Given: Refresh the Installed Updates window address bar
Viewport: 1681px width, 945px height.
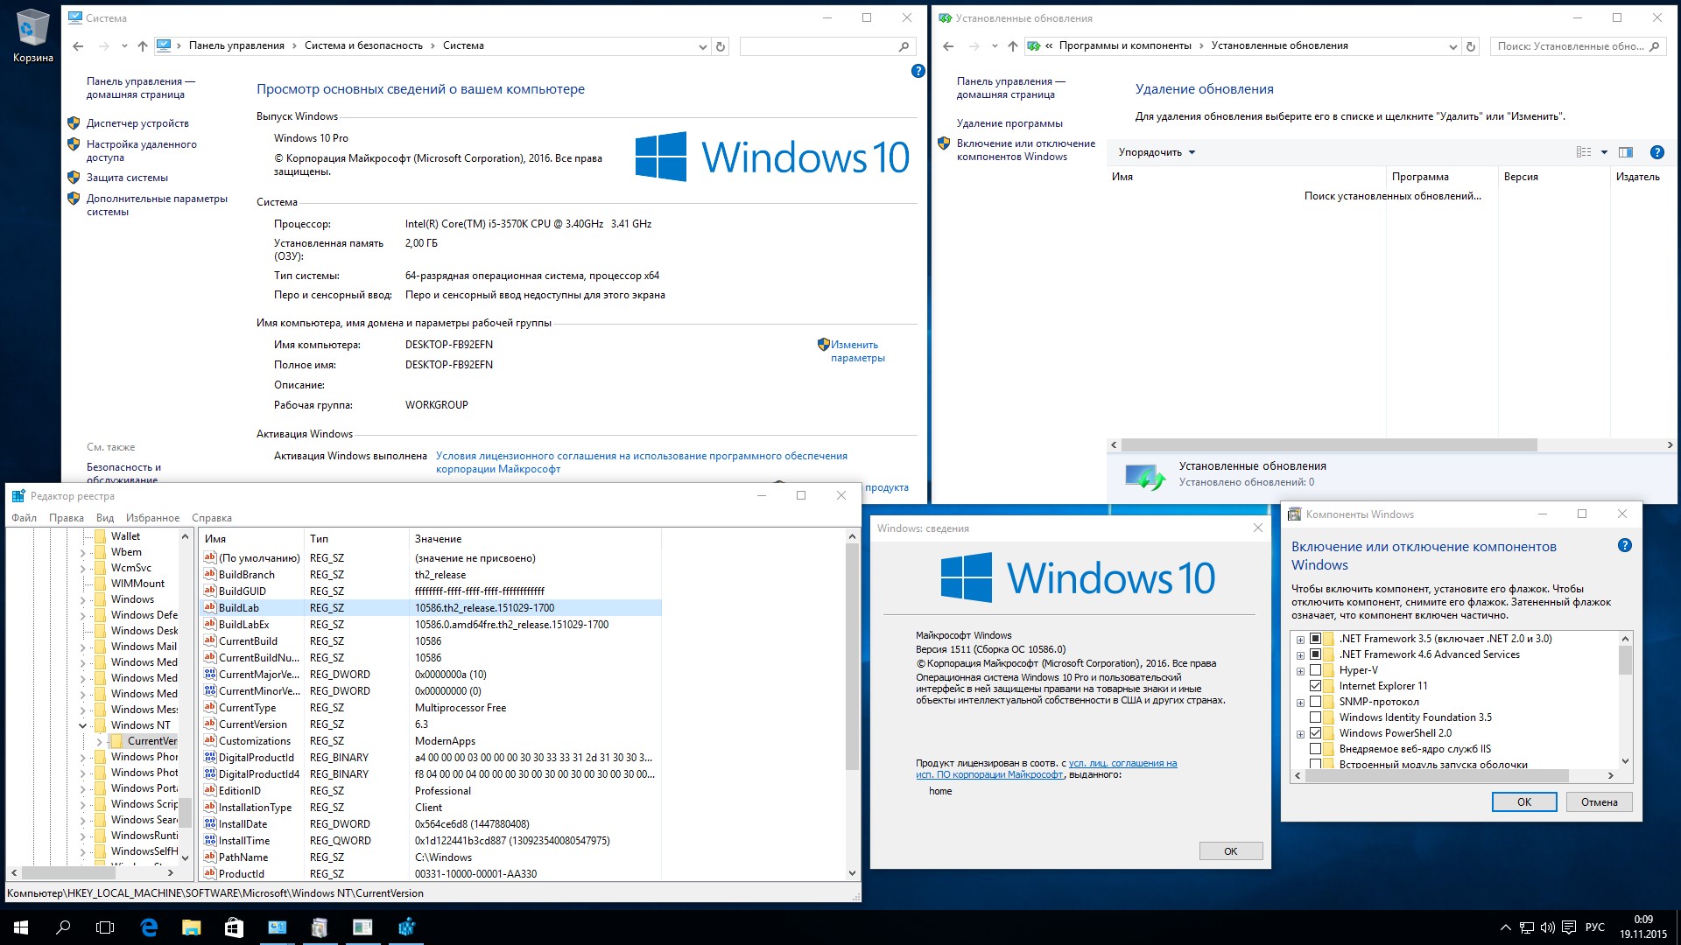Looking at the screenshot, I should point(1471,46).
